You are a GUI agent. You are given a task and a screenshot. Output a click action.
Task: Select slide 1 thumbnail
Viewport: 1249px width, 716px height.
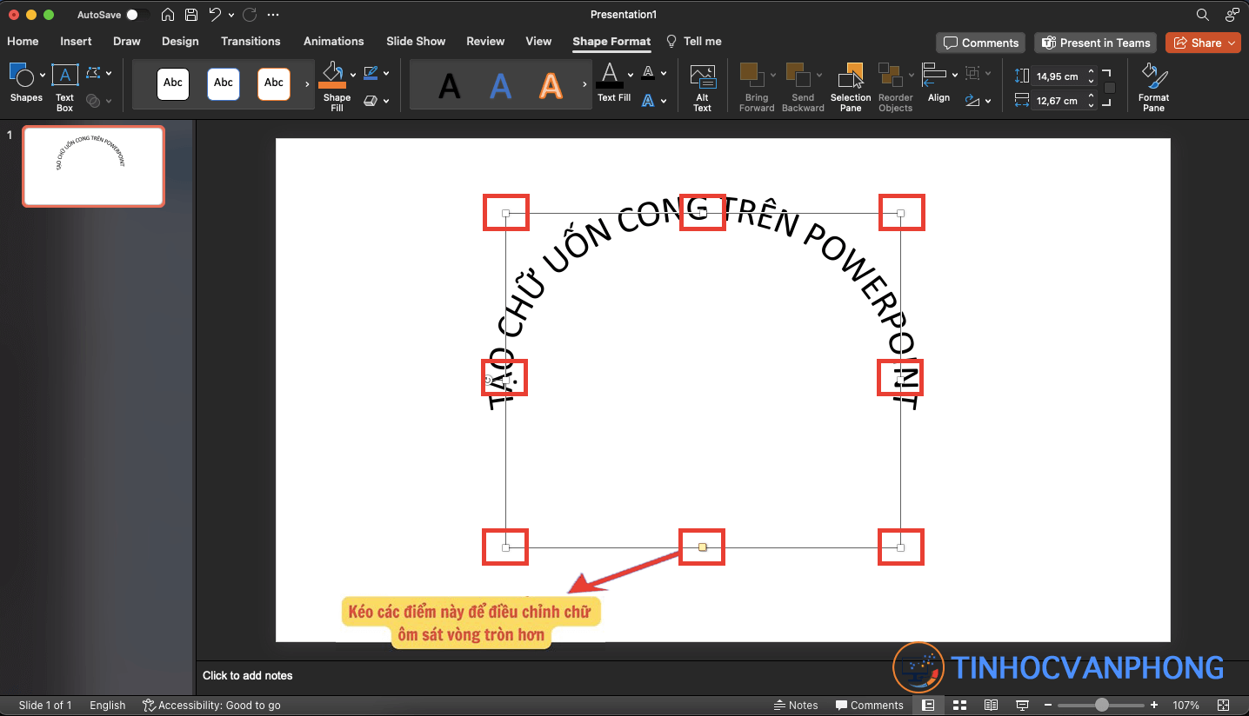pos(93,166)
